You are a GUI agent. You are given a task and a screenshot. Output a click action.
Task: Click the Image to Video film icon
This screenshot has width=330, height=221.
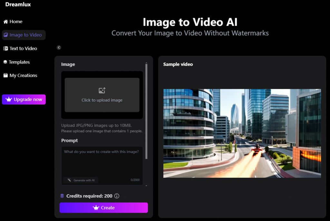6,35
